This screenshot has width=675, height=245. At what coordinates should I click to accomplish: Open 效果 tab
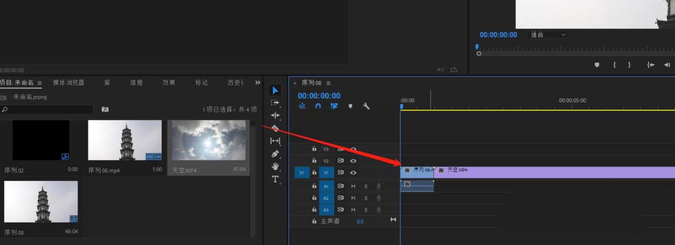pos(169,82)
